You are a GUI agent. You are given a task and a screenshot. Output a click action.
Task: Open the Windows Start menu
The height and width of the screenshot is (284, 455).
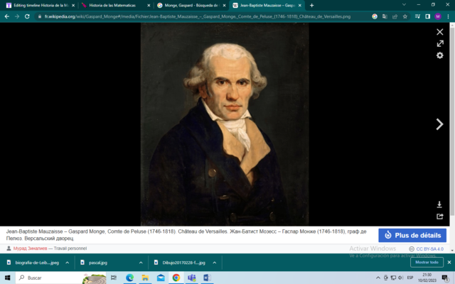[x=8, y=278]
